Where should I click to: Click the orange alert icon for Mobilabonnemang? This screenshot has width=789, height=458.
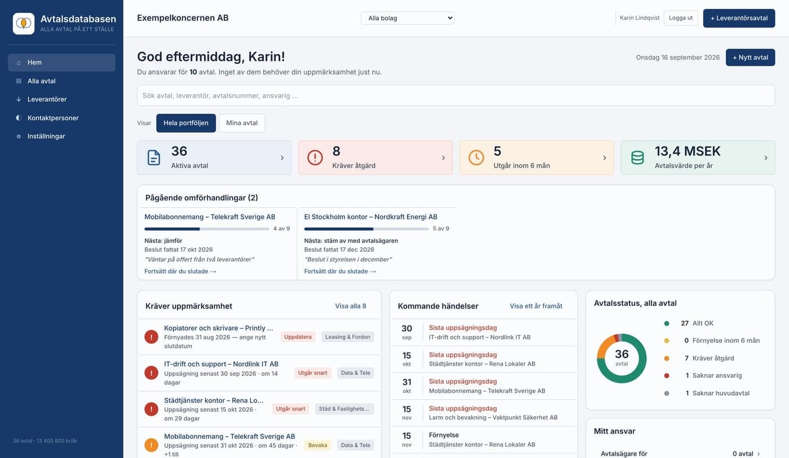pyautogui.click(x=151, y=445)
